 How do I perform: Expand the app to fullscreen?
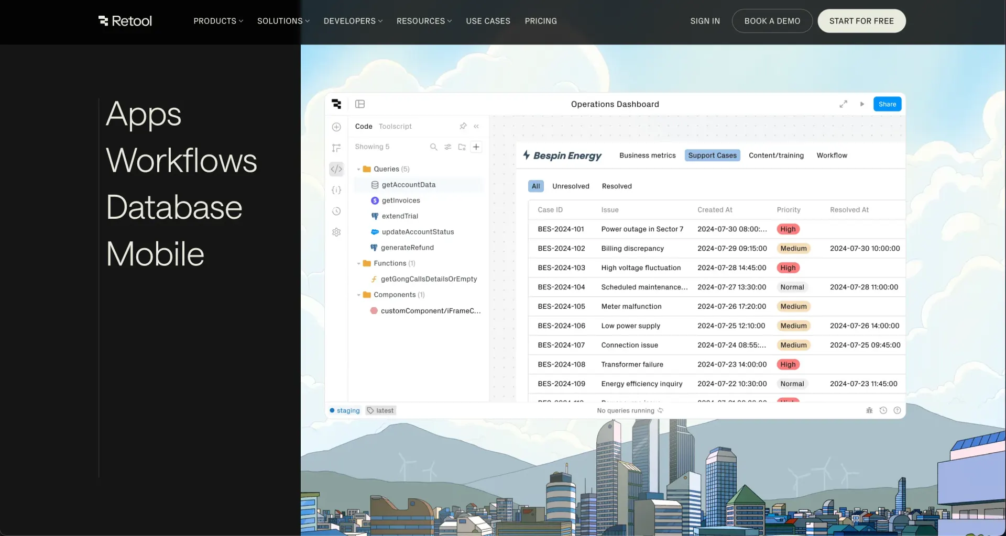(x=844, y=104)
